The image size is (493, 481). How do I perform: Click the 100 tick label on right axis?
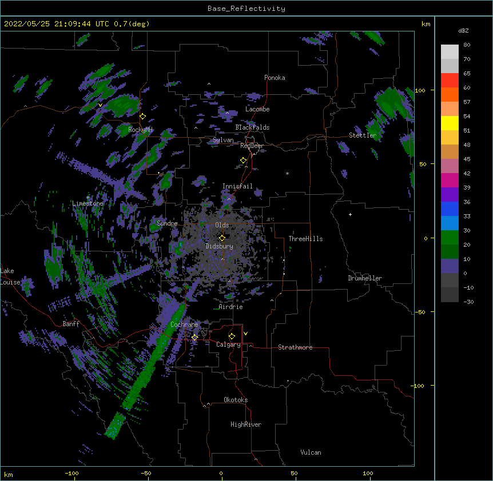(420, 90)
